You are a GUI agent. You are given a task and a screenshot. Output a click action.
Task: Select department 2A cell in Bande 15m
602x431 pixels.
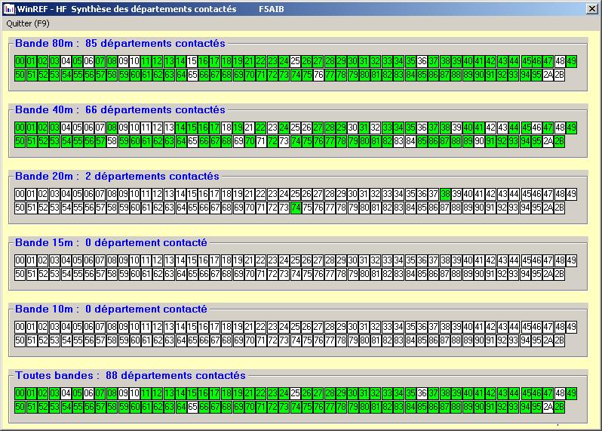(548, 274)
